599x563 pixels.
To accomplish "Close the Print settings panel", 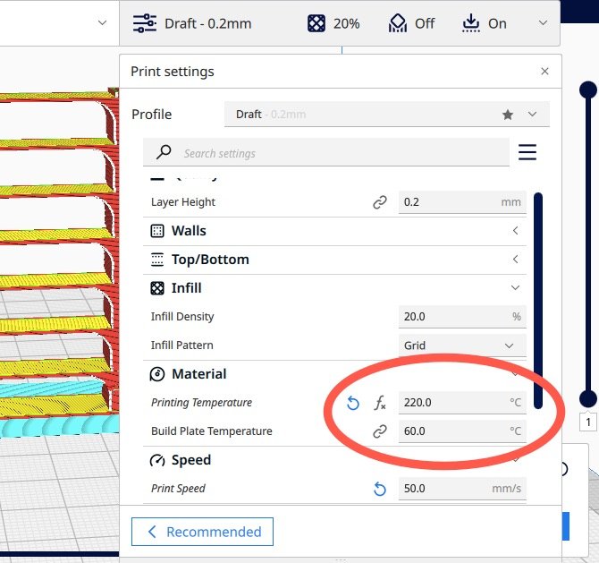I will tap(545, 72).
